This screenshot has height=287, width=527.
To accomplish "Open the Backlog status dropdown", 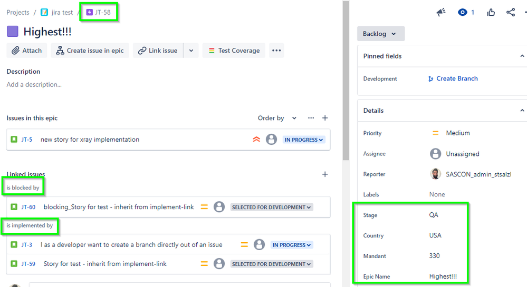I will pyautogui.click(x=380, y=34).
